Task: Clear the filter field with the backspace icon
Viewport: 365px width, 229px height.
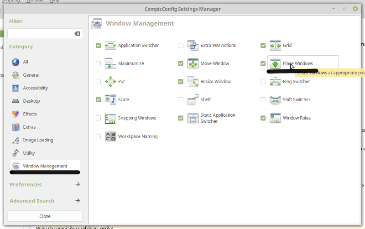Action: pyautogui.click(x=78, y=34)
